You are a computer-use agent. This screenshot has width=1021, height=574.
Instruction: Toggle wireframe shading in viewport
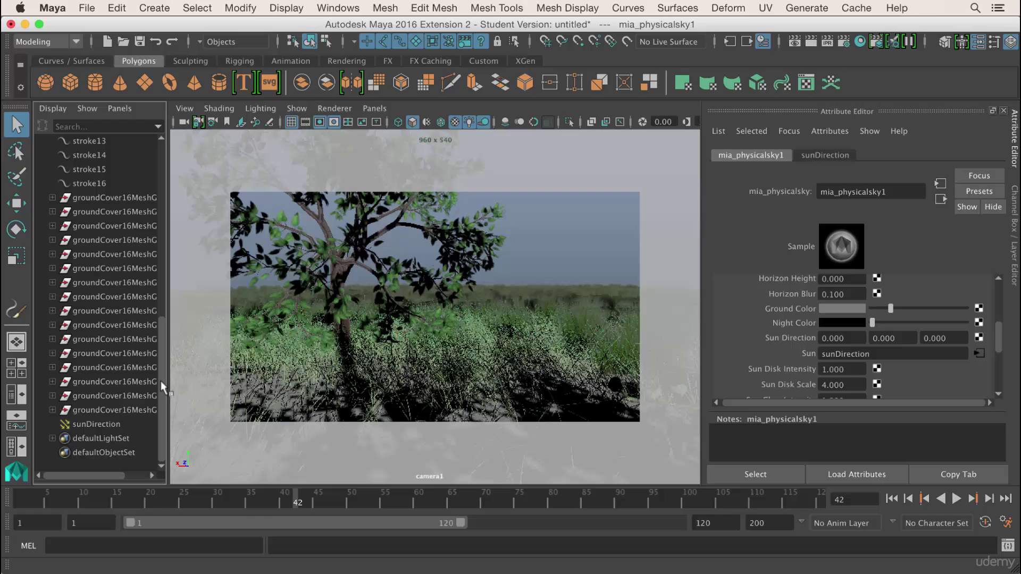(398, 122)
